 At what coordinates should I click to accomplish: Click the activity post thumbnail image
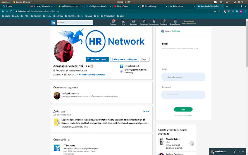57,122
